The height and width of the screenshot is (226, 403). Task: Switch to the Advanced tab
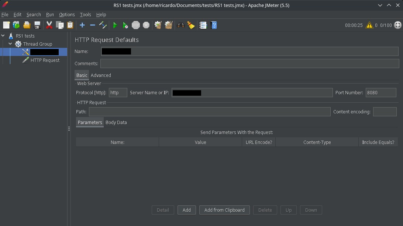pos(101,75)
